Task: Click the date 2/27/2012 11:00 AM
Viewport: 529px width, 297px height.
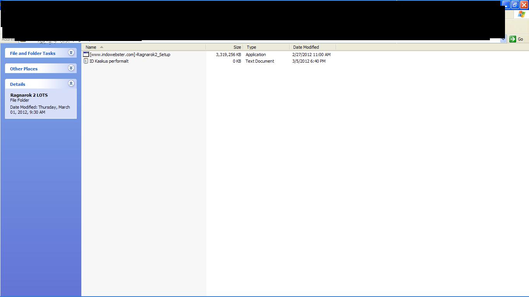Action: (x=311, y=55)
